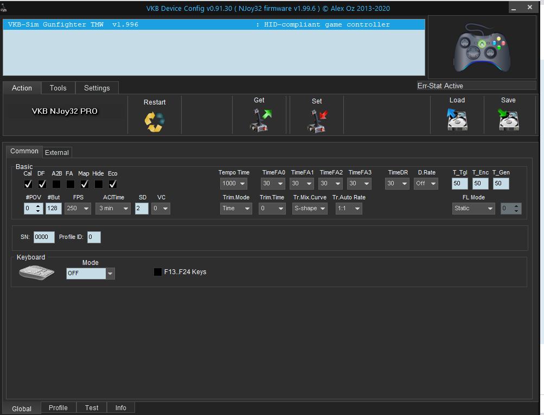Image resolution: width=544 pixels, height=415 pixels.
Task: Click the VKB NJoy32 PRO label
Action: 65,111
